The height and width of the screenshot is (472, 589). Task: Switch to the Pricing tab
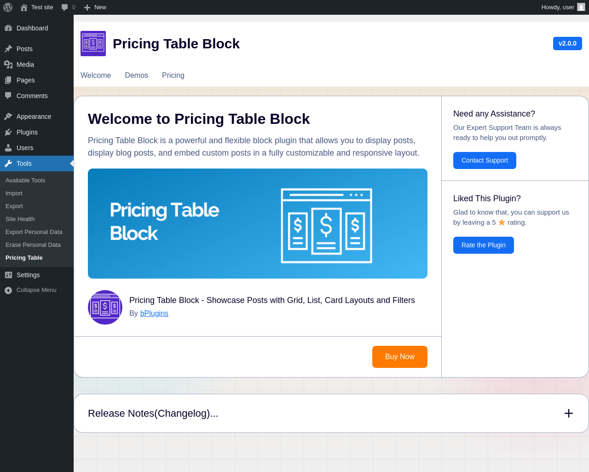pos(173,76)
